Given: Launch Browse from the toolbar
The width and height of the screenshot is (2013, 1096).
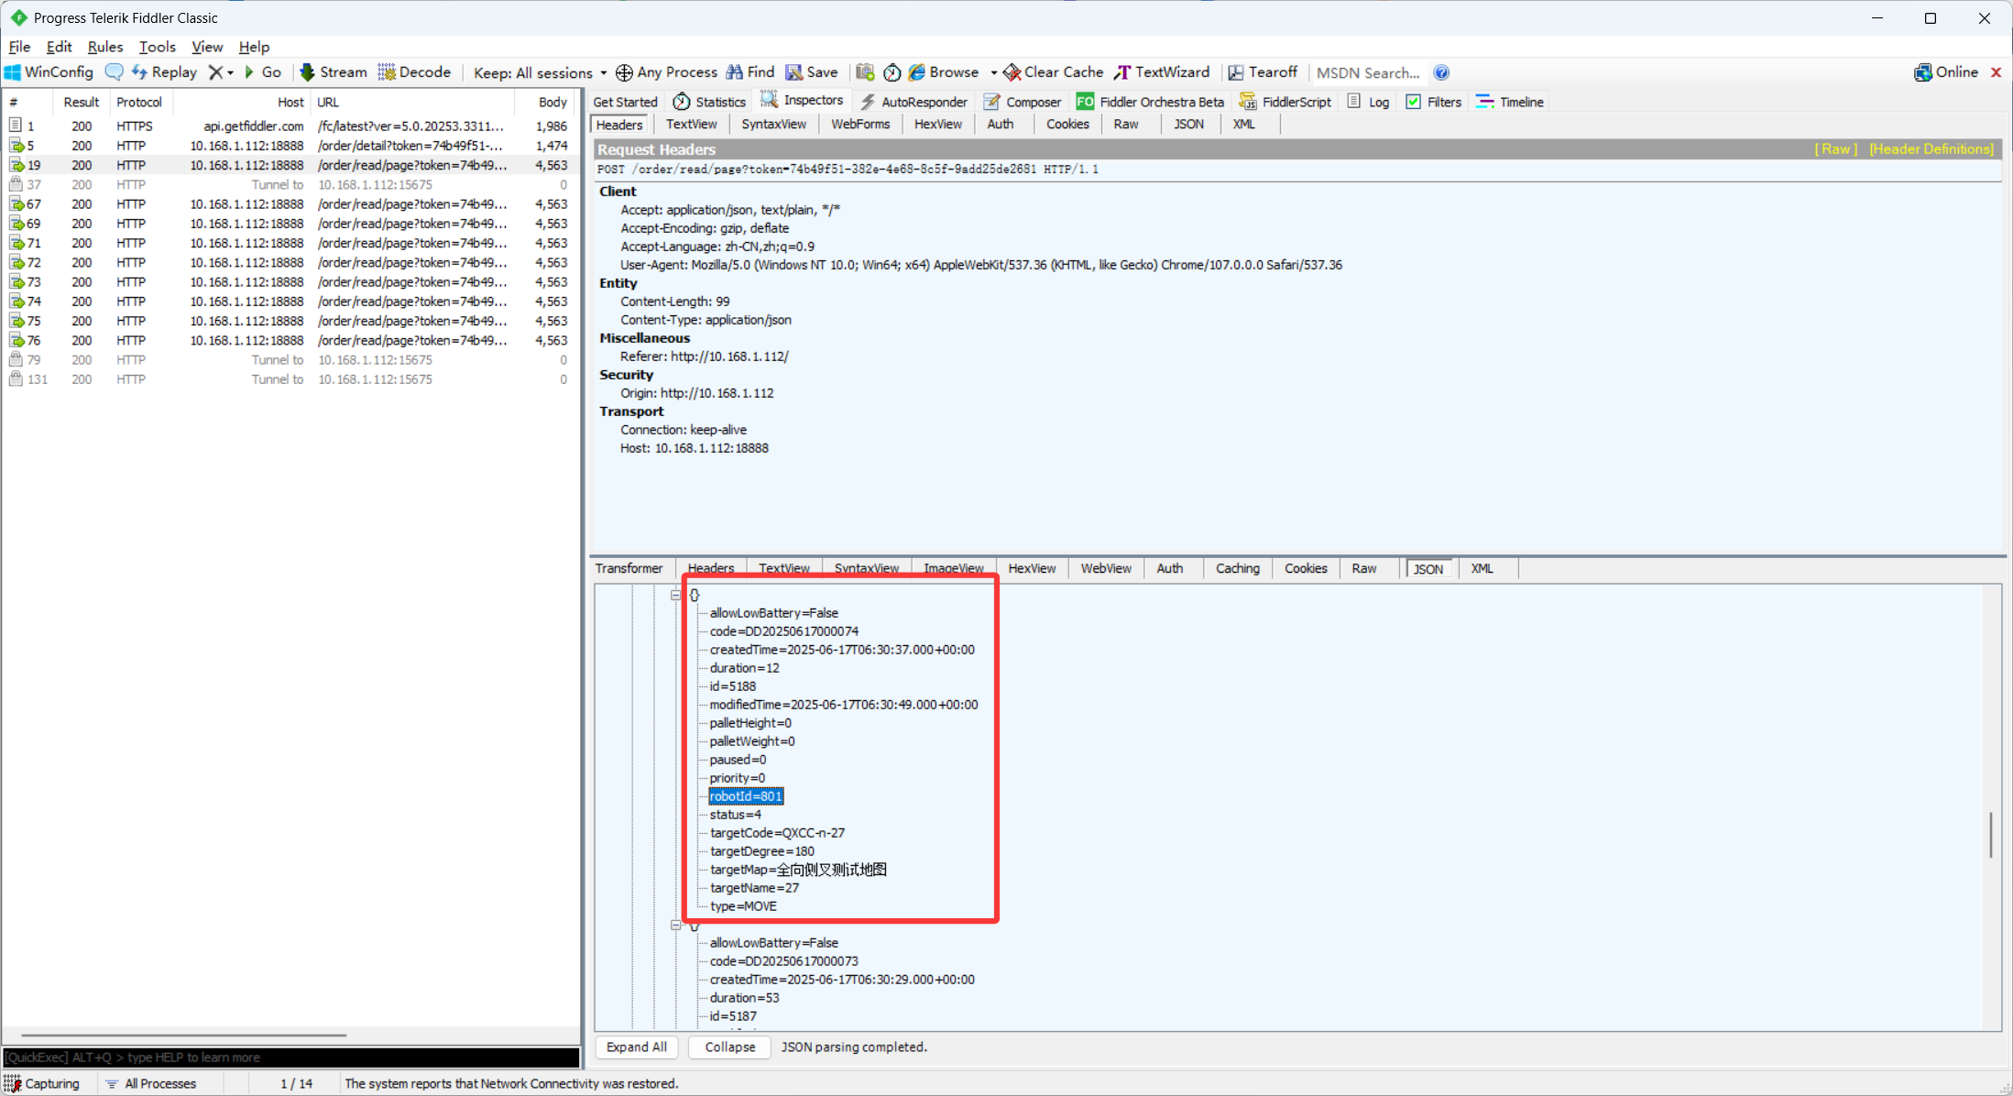Looking at the screenshot, I should [x=944, y=72].
